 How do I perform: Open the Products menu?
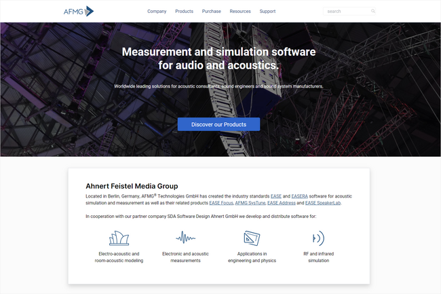tap(185, 12)
